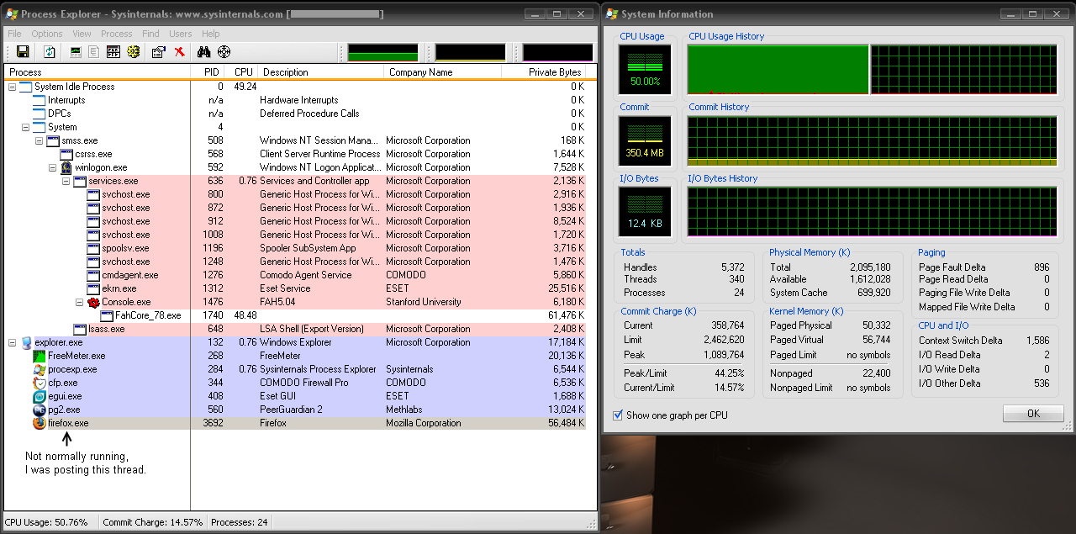Collapse the System process tree node
The image size is (1076, 534).
click(25, 127)
